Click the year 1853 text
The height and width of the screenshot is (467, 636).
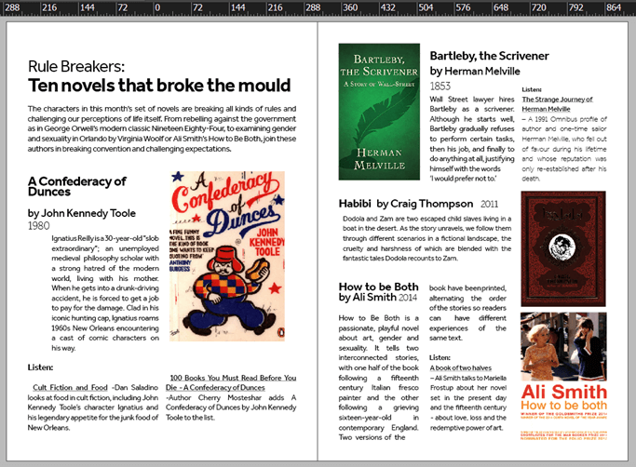click(440, 86)
